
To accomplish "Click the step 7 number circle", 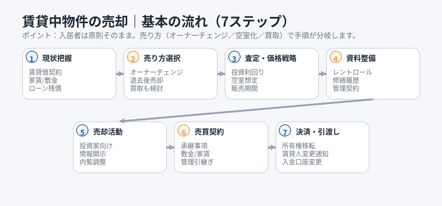I will coord(285,131).
